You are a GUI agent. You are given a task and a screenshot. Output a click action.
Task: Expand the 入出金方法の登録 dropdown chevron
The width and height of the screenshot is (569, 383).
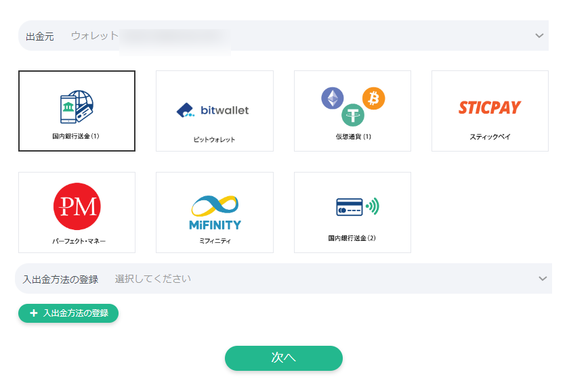(x=542, y=279)
